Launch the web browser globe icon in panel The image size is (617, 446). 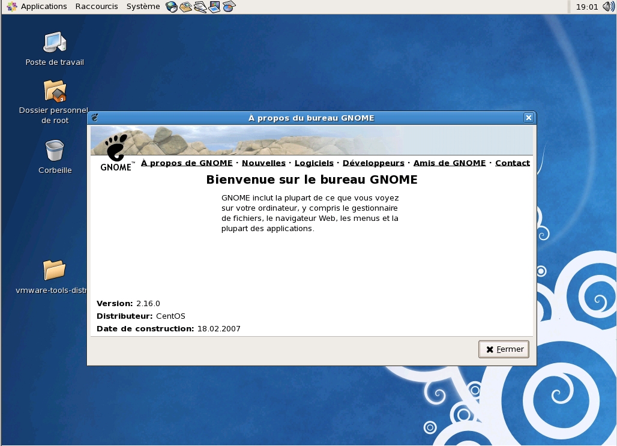(x=171, y=7)
